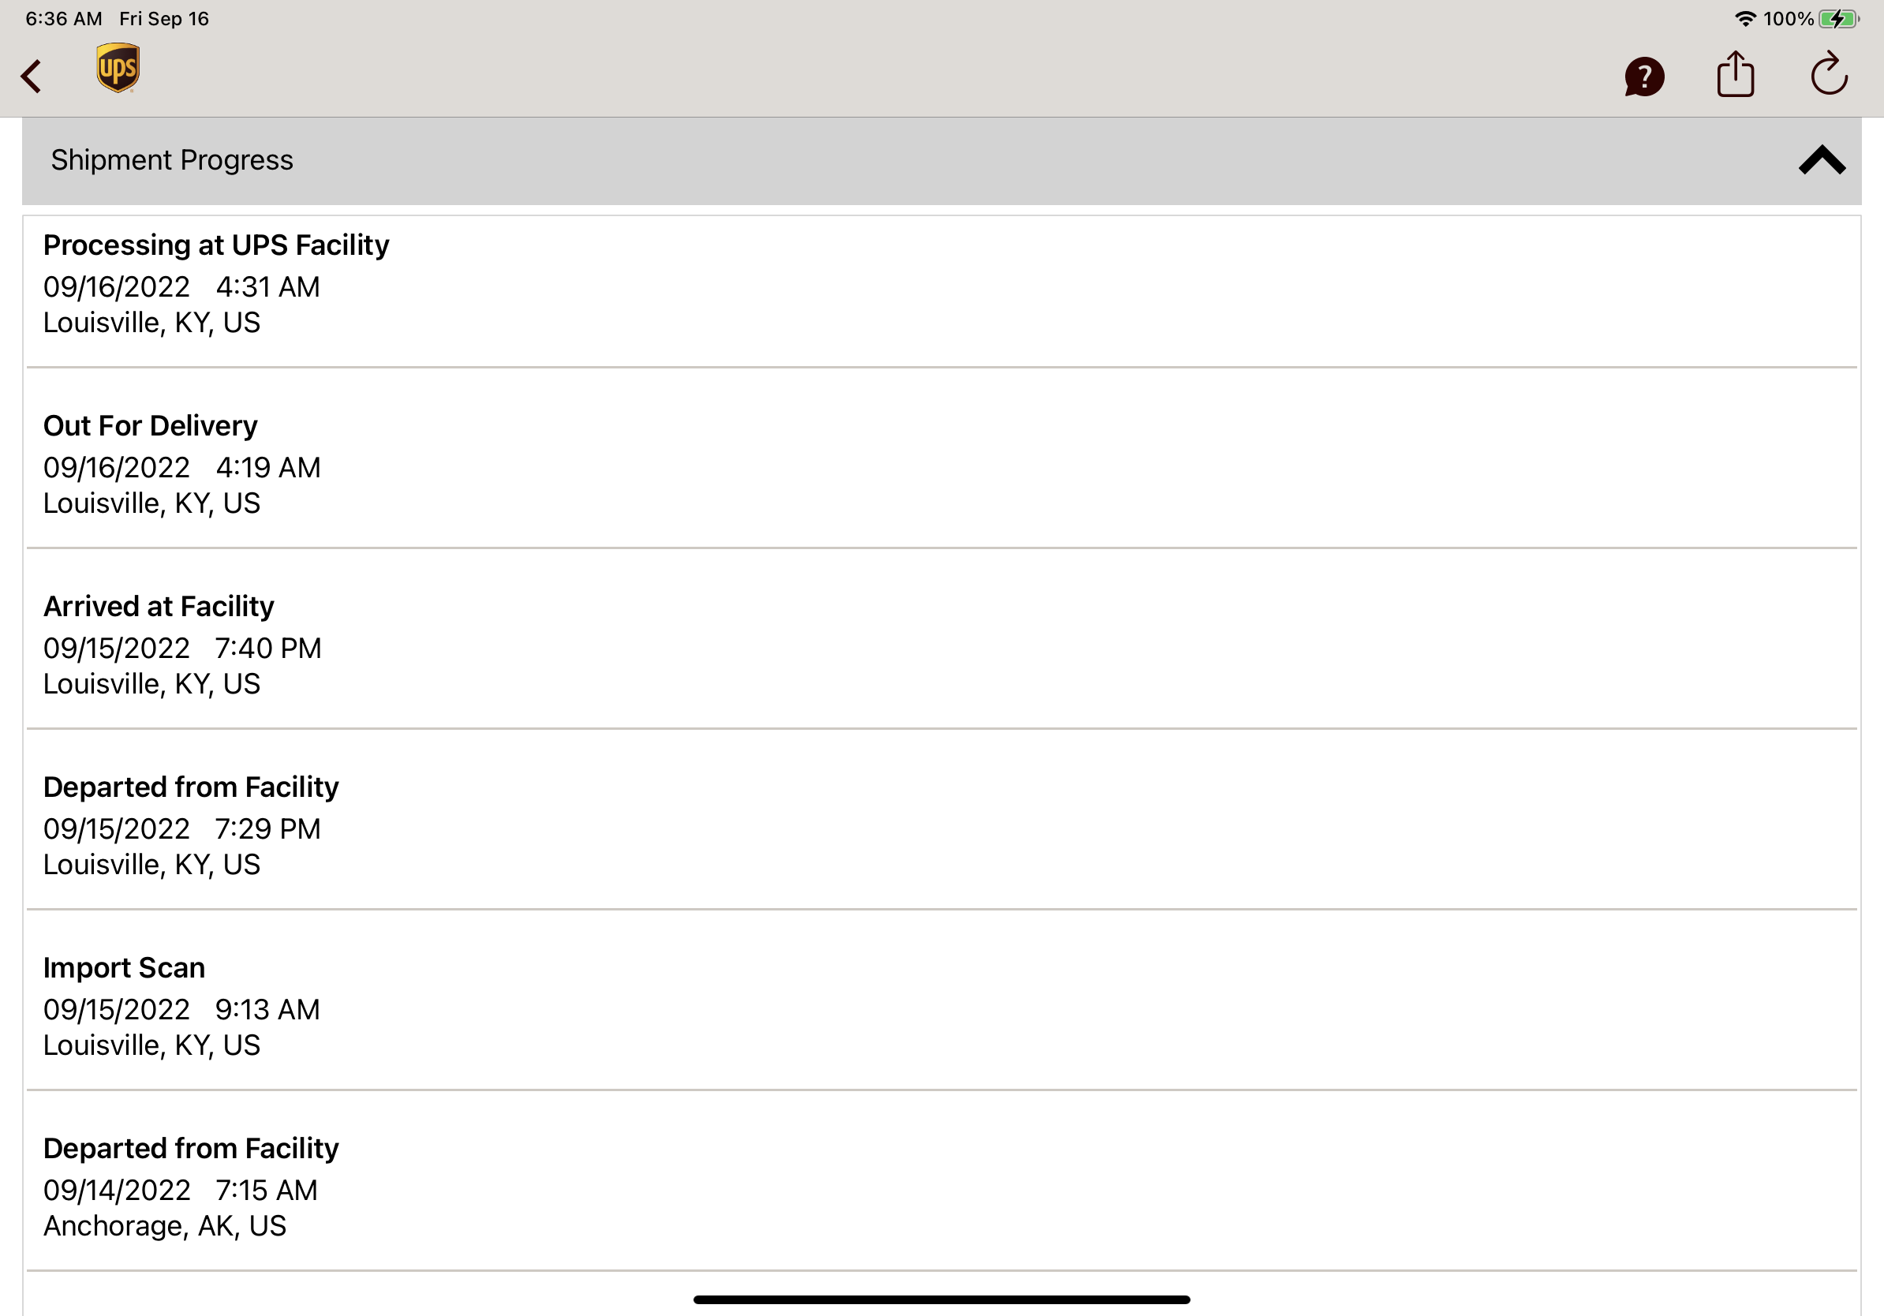The width and height of the screenshot is (1884, 1316).
Task: Tap the back arrow icon
Action: tap(32, 77)
